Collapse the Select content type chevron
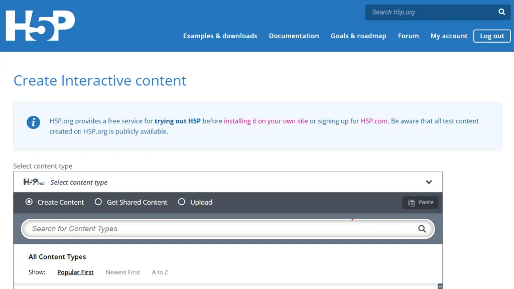This screenshot has height=289, width=514. pos(429,182)
